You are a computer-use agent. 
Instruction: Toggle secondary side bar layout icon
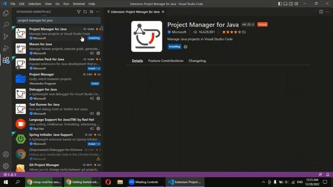pos(291,4)
